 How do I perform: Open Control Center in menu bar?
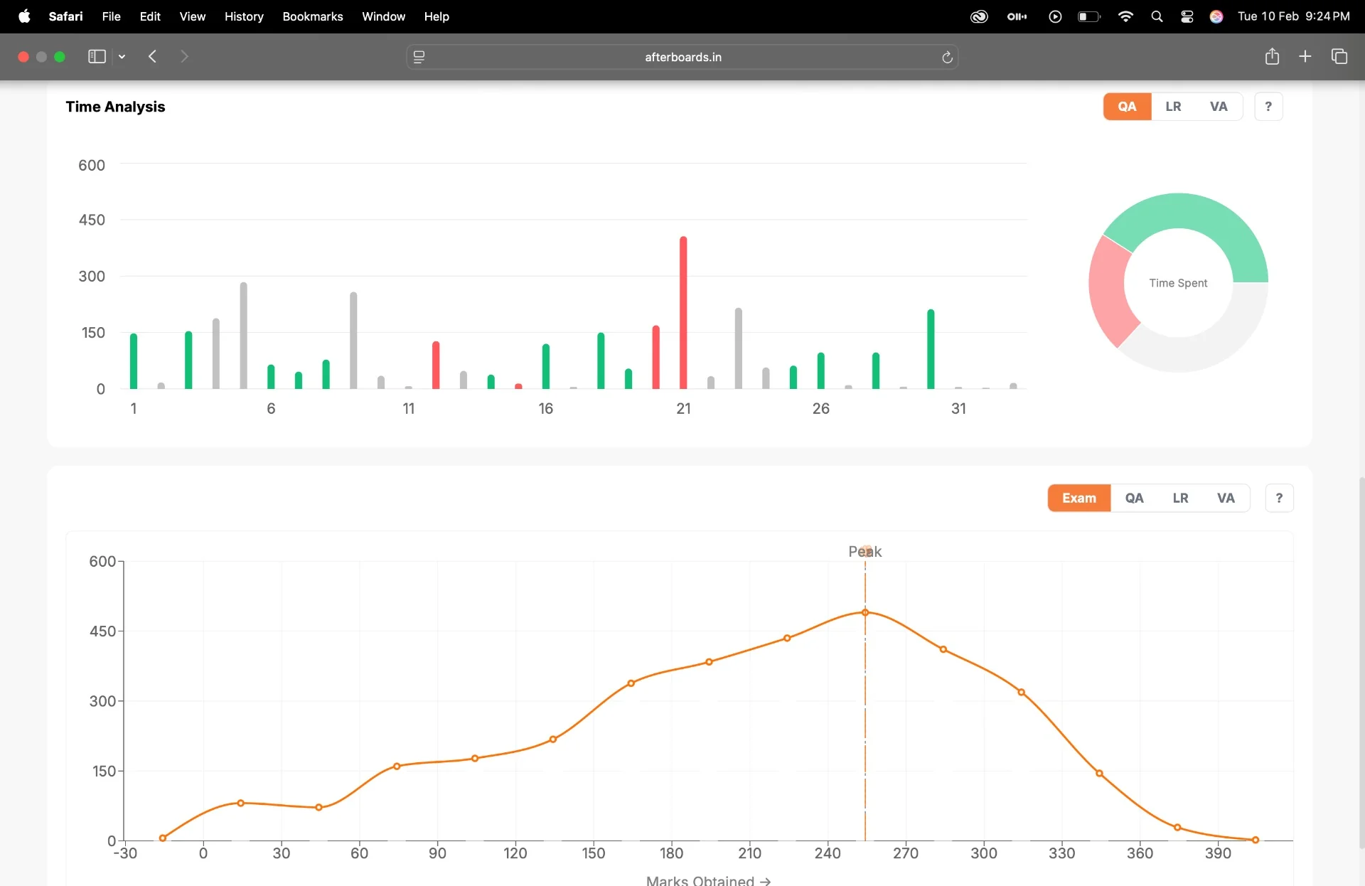[x=1187, y=16]
